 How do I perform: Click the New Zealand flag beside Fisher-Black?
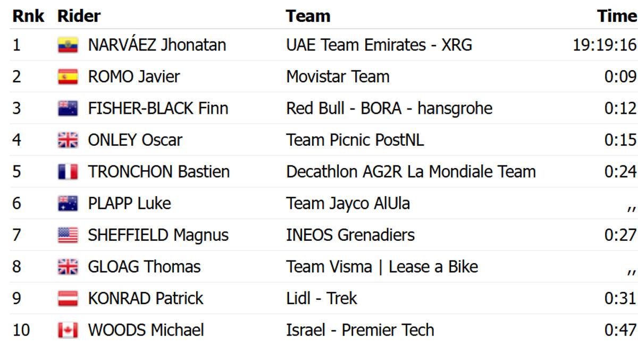click(x=68, y=108)
